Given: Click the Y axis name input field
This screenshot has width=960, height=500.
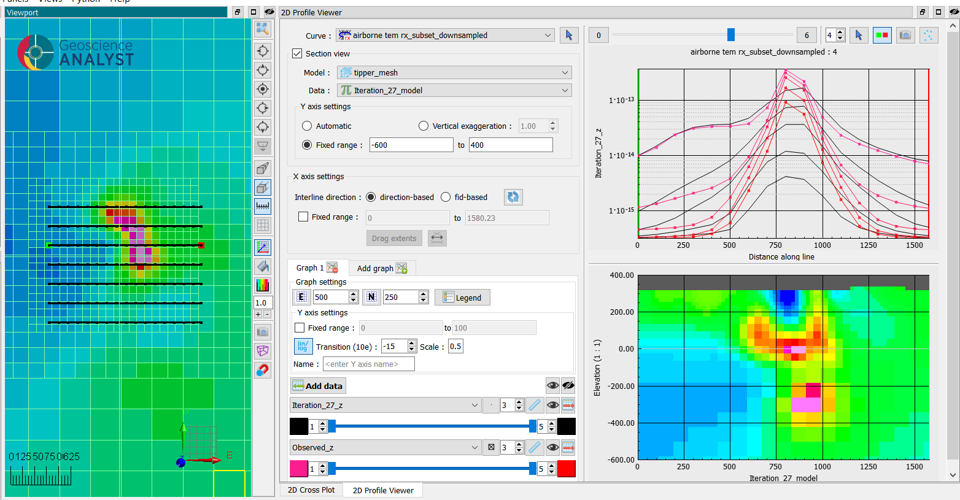Looking at the screenshot, I should pos(369,364).
